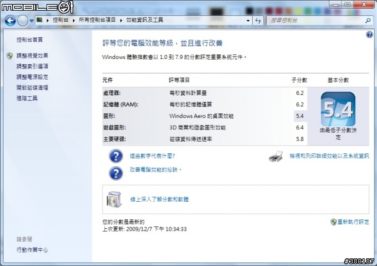This screenshot has width=377, height=266.
Task: Open the recent pages dropdown arrow
Action: point(31,21)
